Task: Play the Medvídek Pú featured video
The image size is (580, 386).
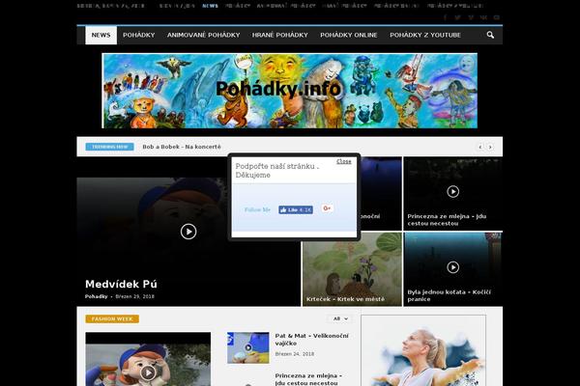Action: pyautogui.click(x=188, y=232)
